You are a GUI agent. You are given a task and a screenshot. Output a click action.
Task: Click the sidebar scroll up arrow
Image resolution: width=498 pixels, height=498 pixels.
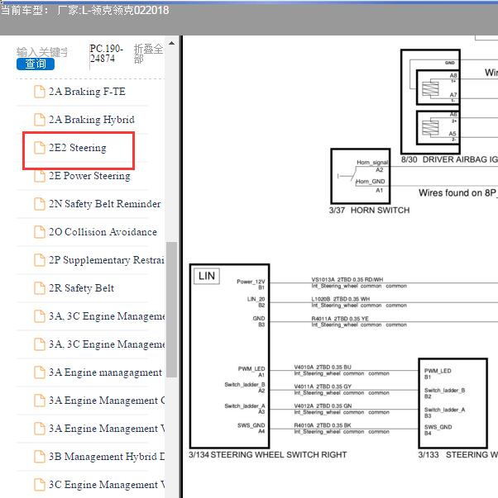coord(171,43)
